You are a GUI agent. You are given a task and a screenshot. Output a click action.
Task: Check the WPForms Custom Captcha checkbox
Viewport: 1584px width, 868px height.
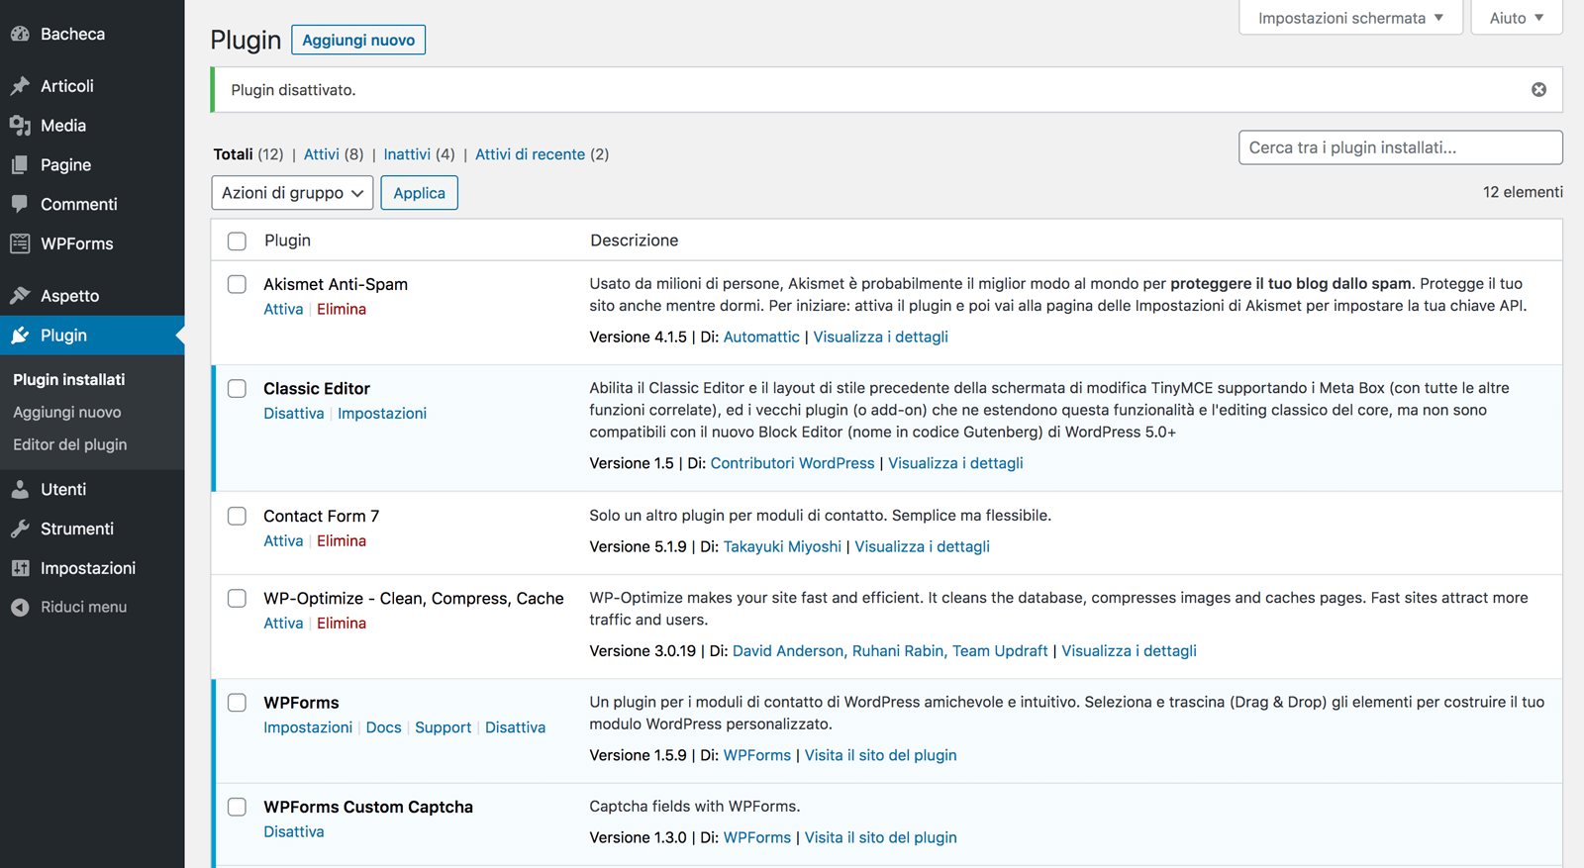pyautogui.click(x=237, y=807)
